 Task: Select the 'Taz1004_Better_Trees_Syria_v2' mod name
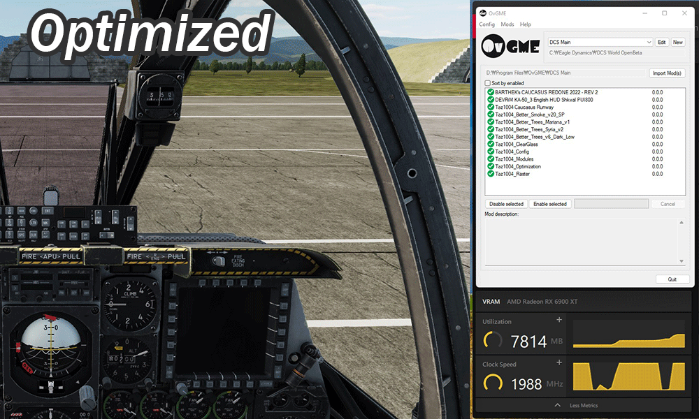click(x=529, y=130)
